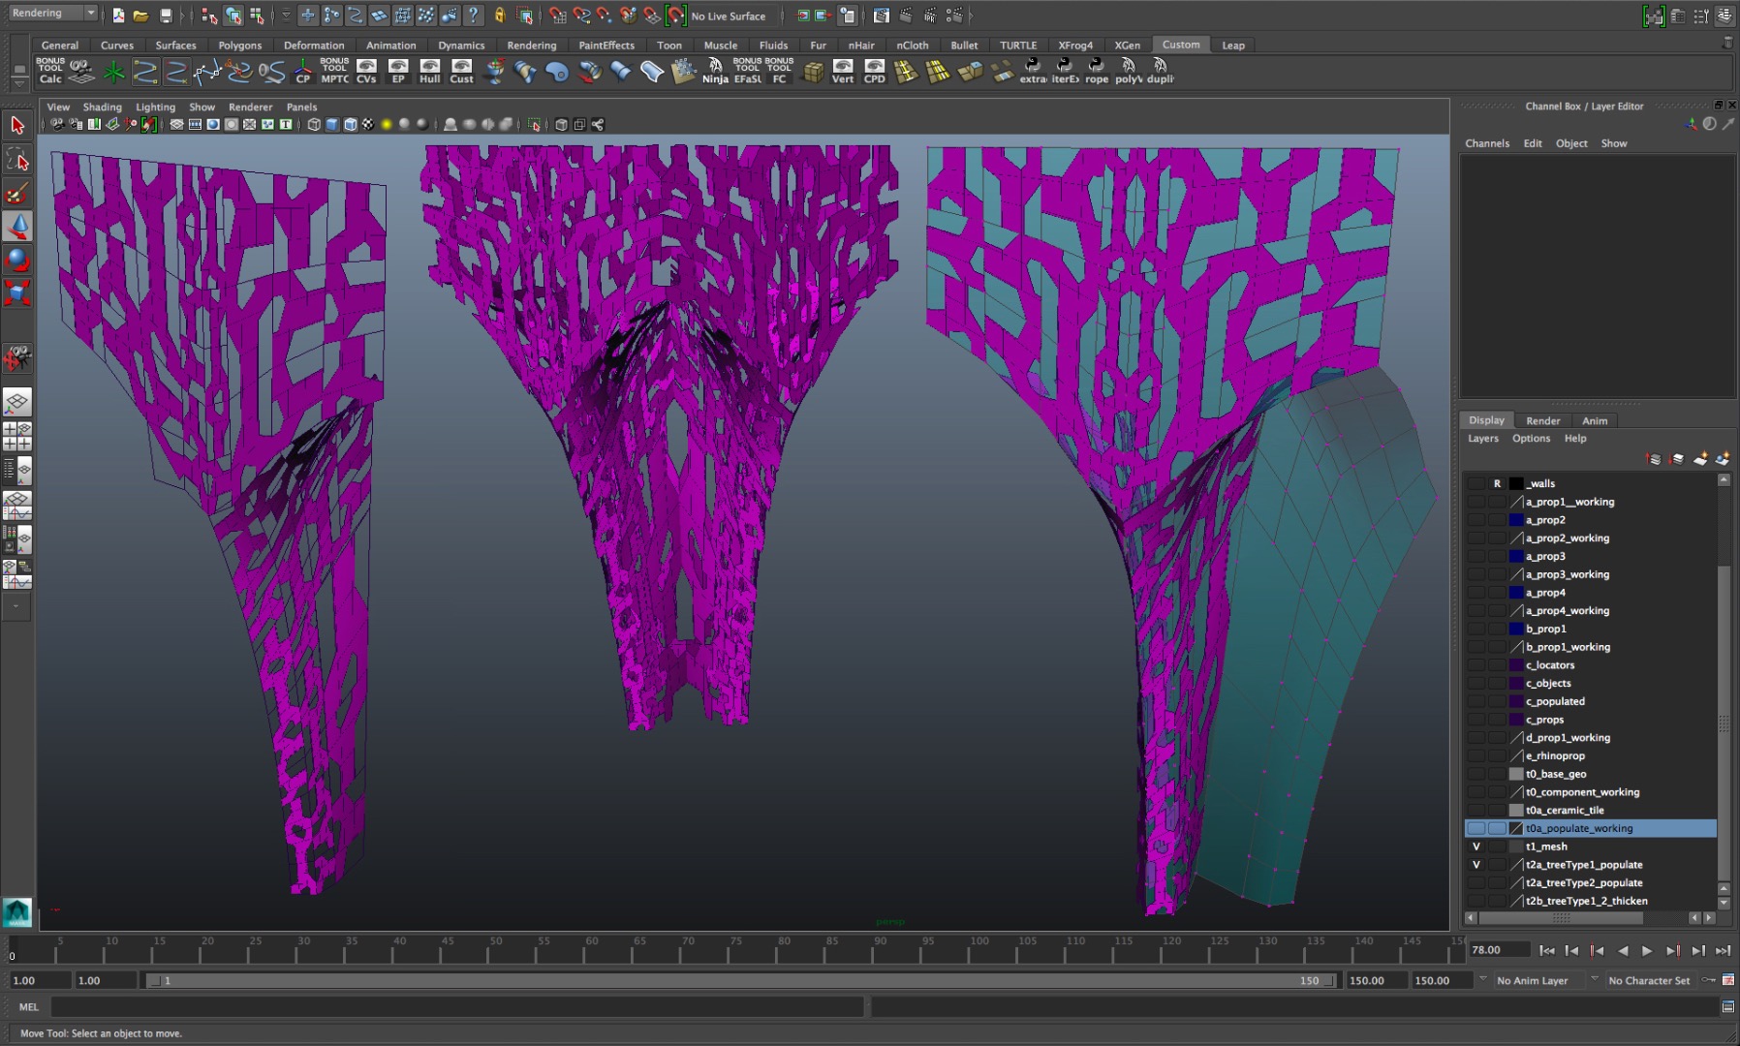1740x1046 pixels.
Task: Create a new empty display layer icon
Action: pos(1700,459)
